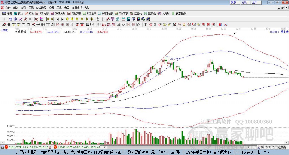
Task: Open the 行情 market quotes view
Action: coord(7,14)
